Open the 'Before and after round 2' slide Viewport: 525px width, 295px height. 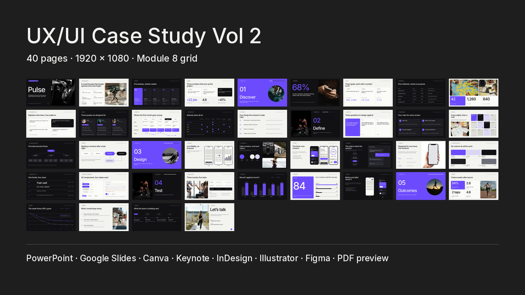368,186
